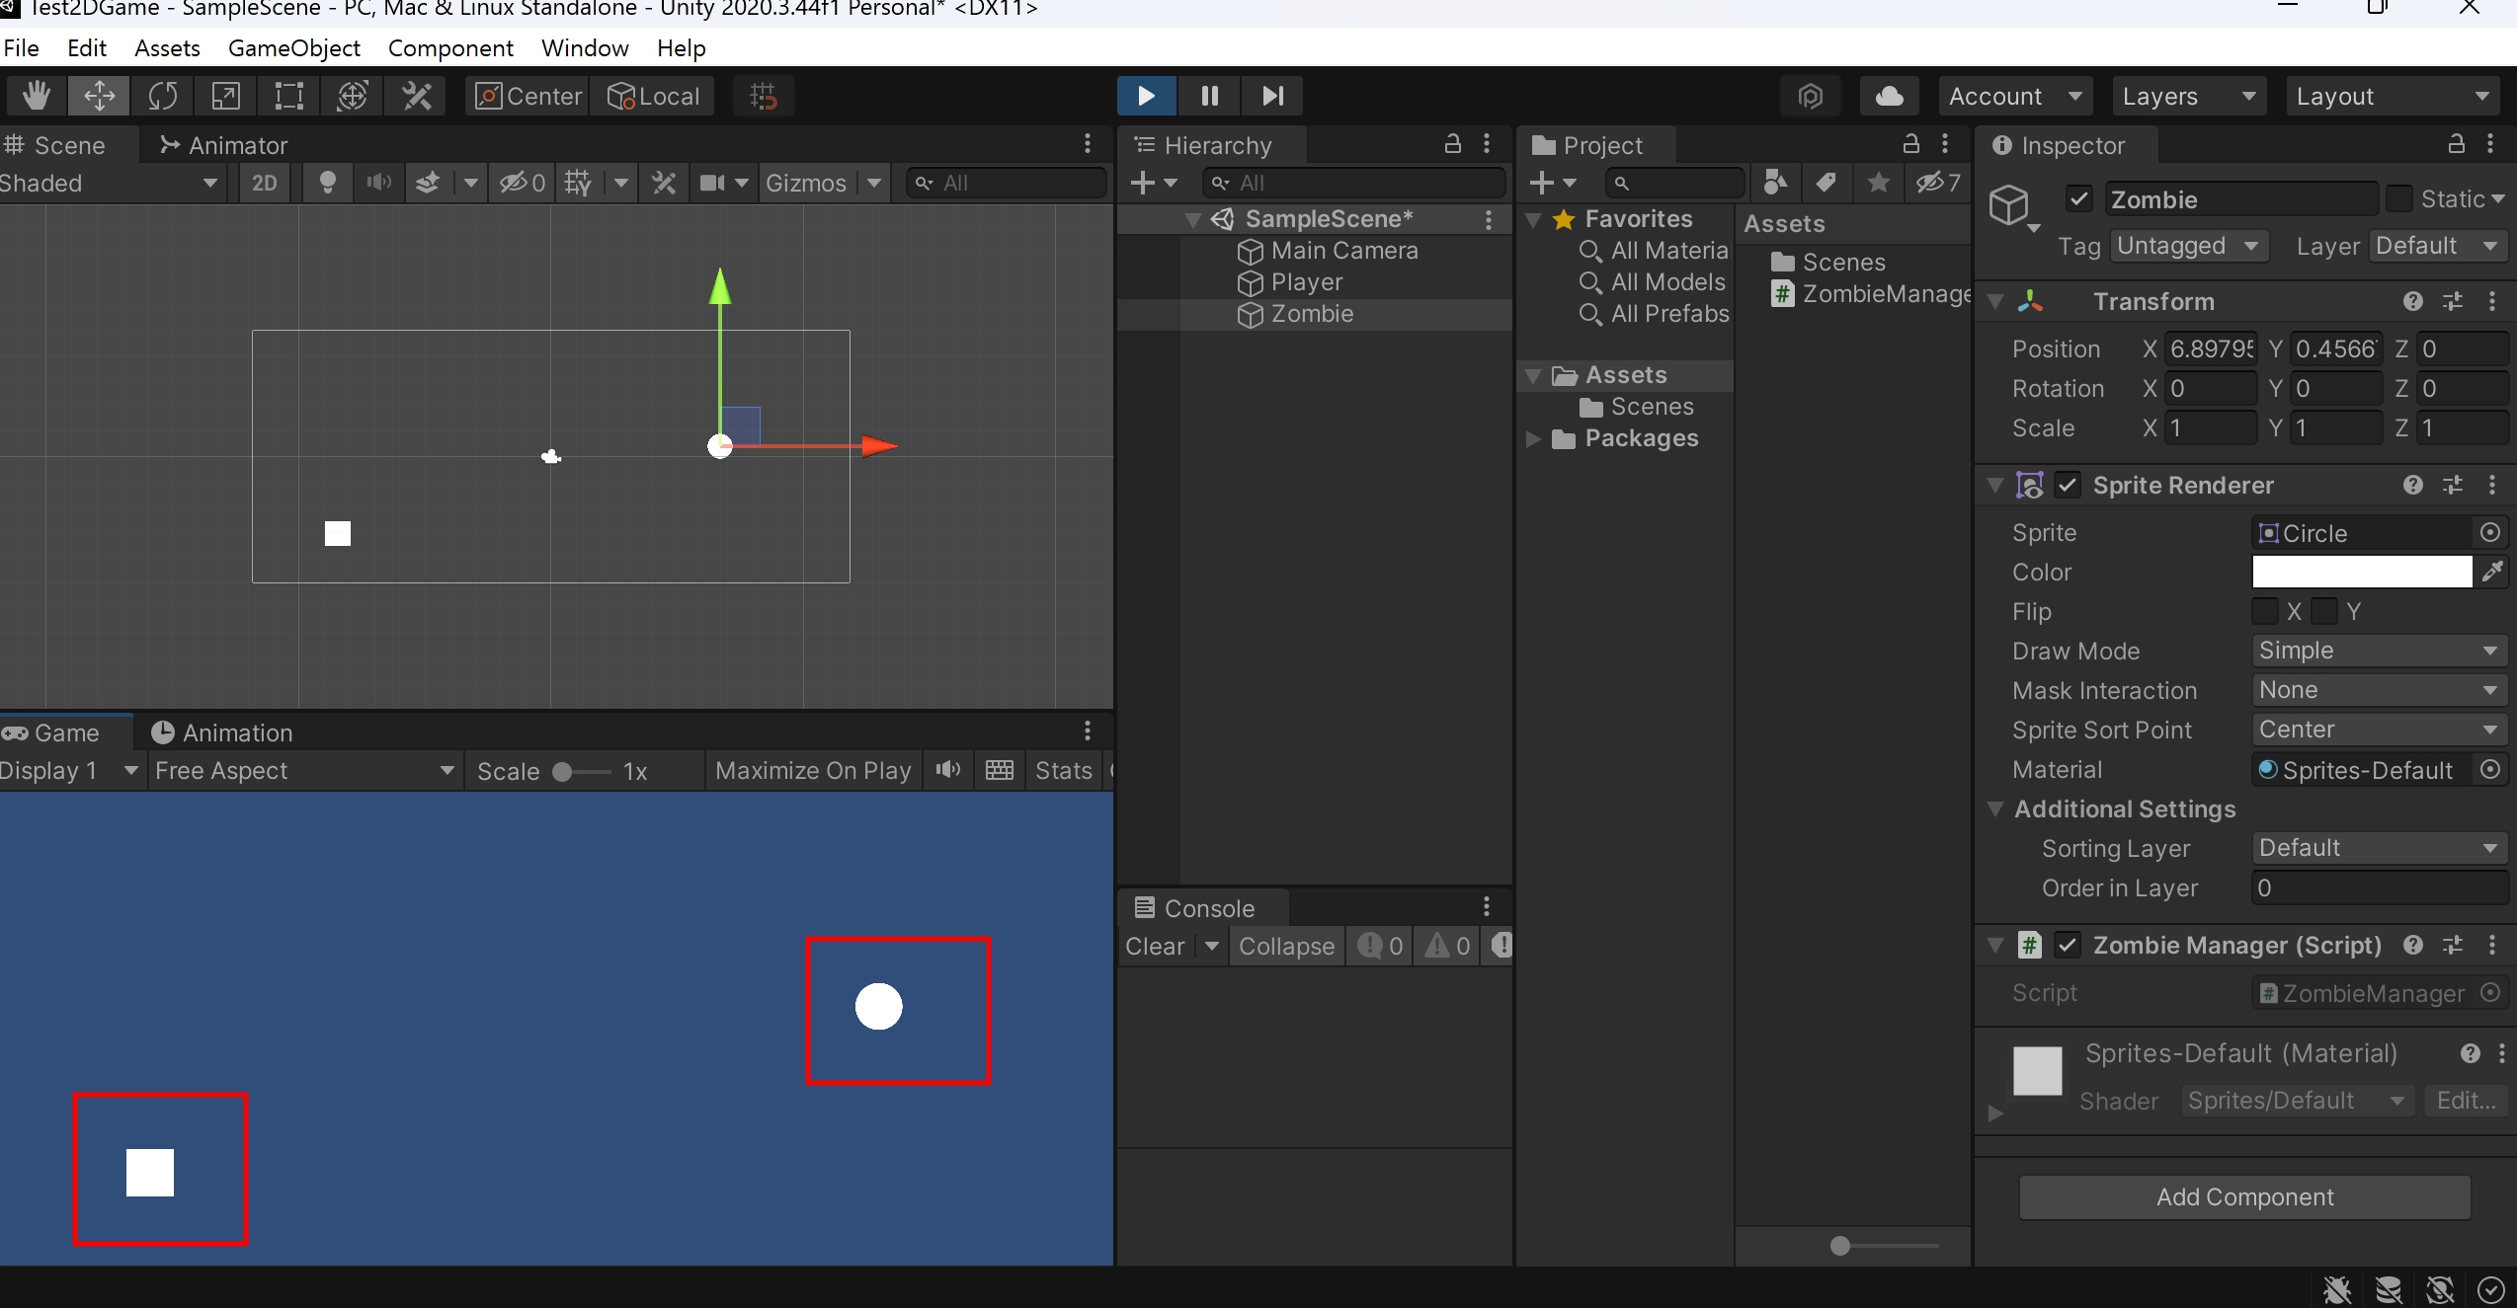Toggle 2D scene view mode

[264, 183]
